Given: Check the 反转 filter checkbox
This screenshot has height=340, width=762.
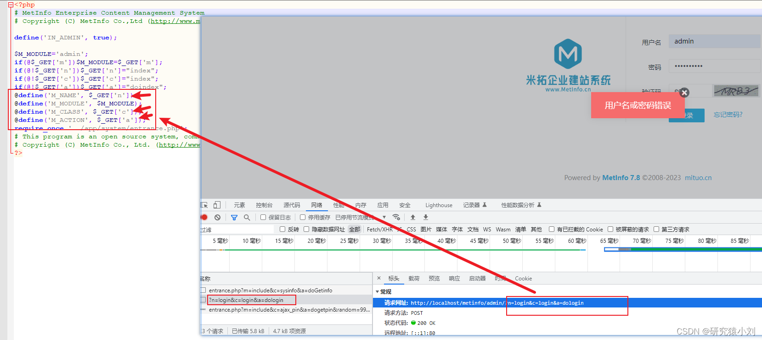Looking at the screenshot, I should (282, 229).
